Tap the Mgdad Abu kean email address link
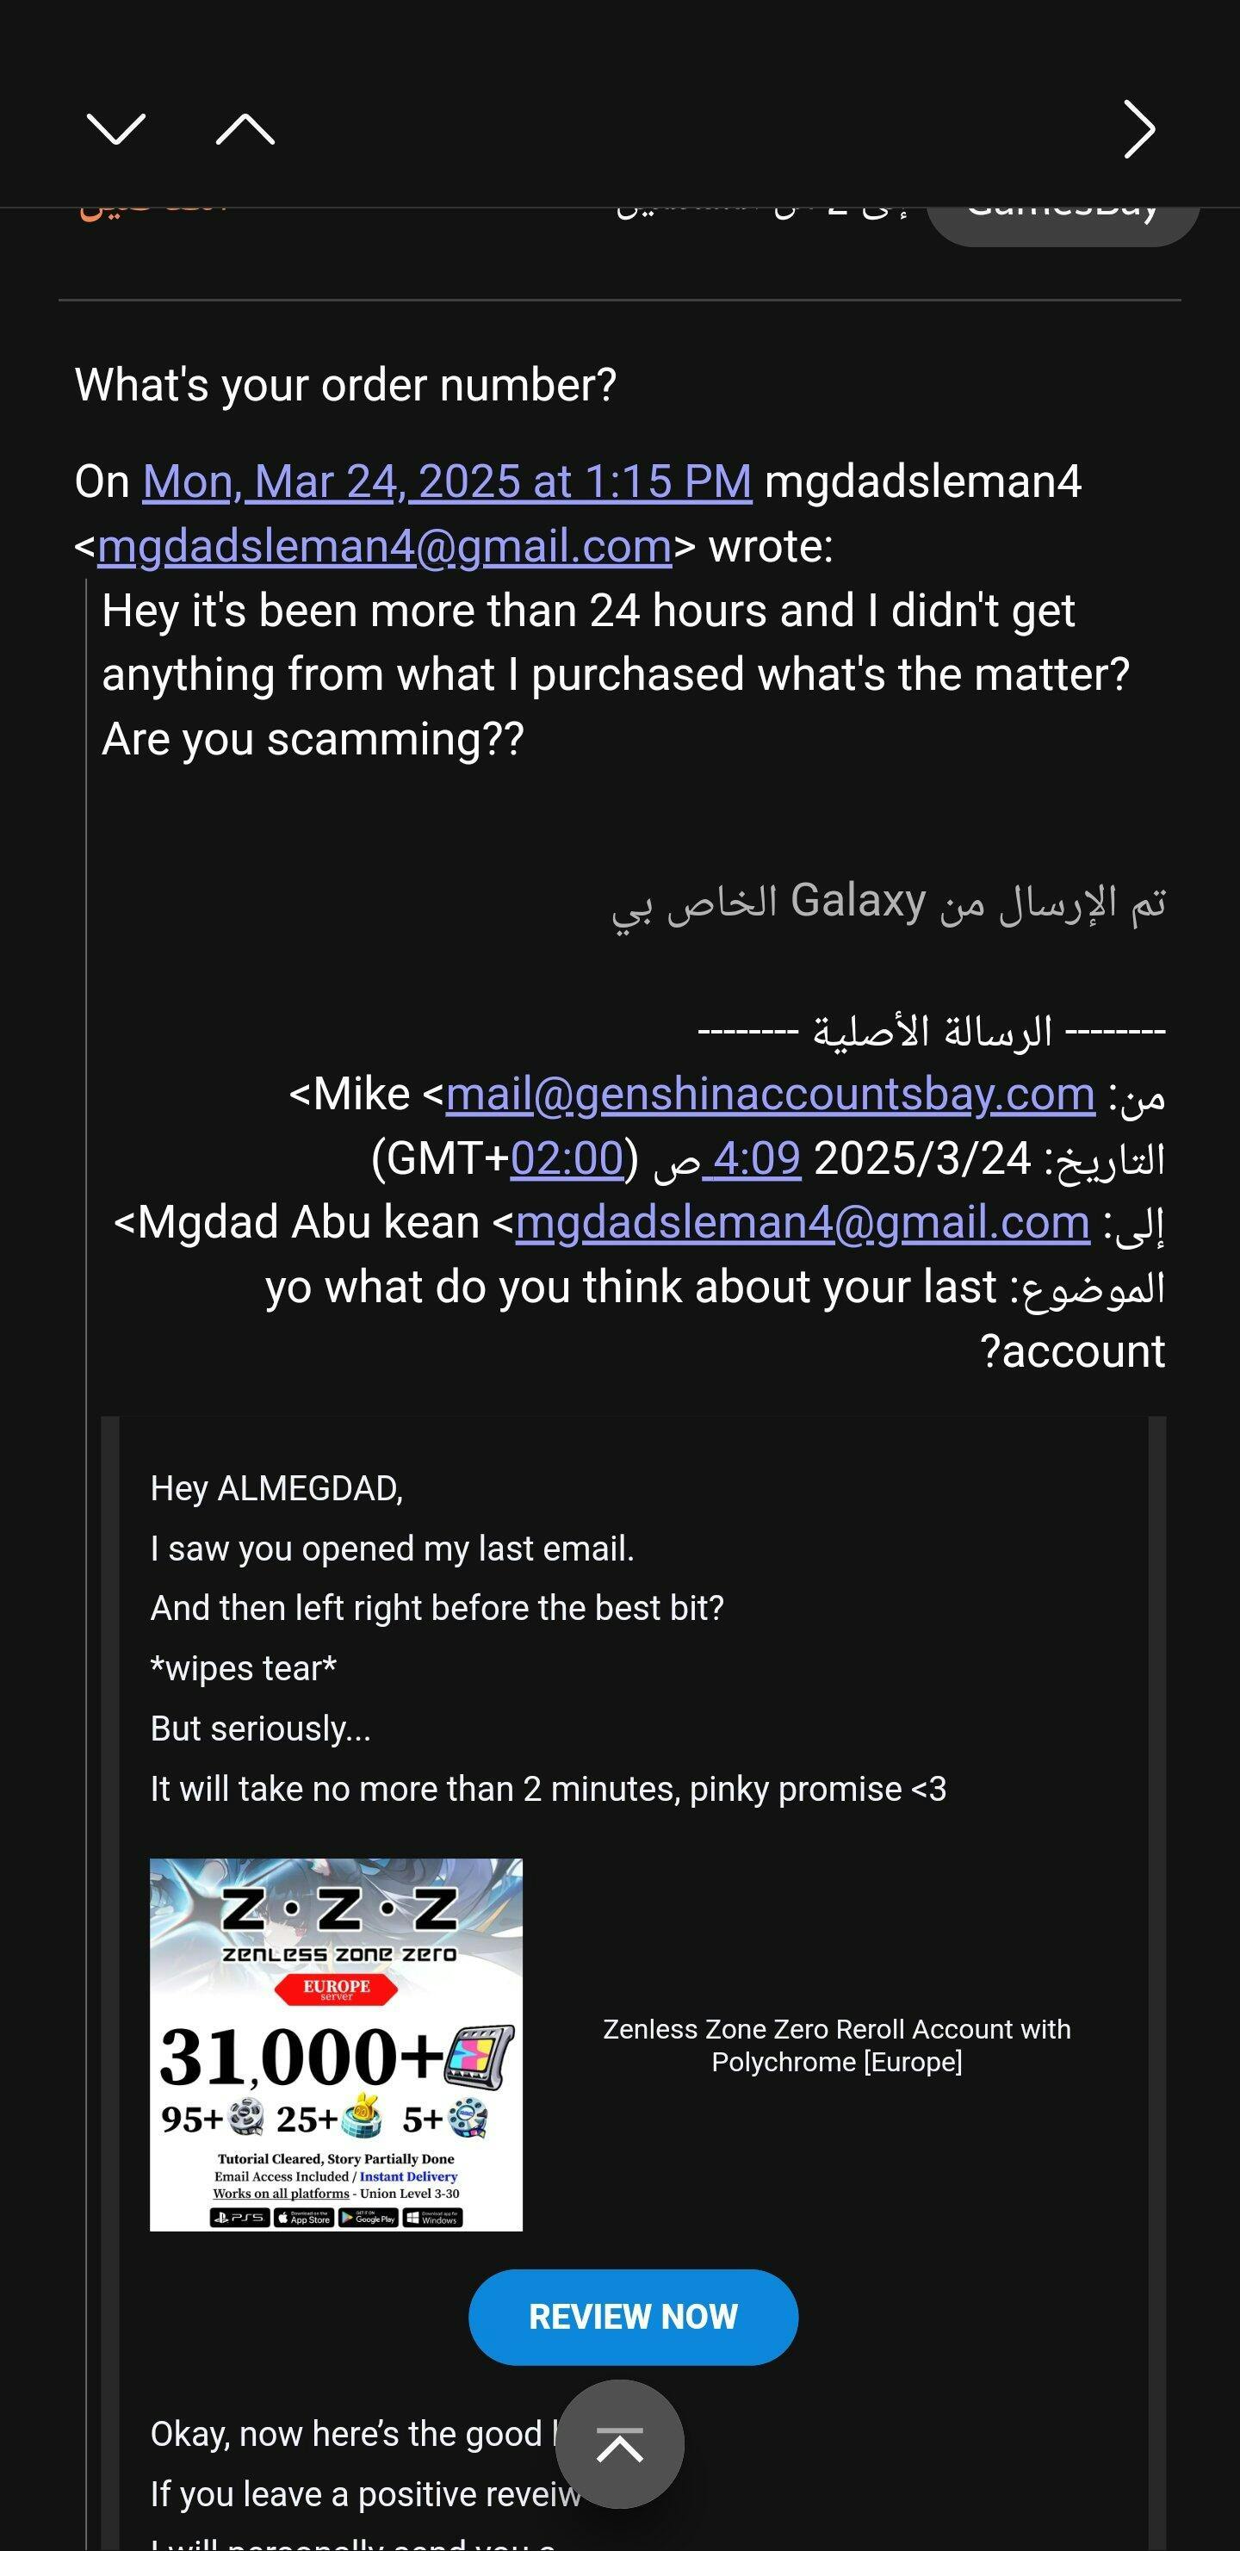Image resolution: width=1240 pixels, height=2551 pixels. point(801,1223)
